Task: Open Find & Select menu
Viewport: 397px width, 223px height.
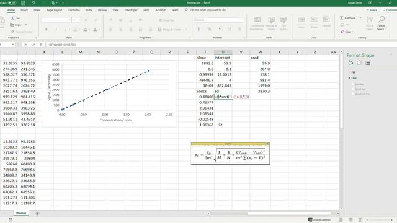Action: (x=381, y=24)
